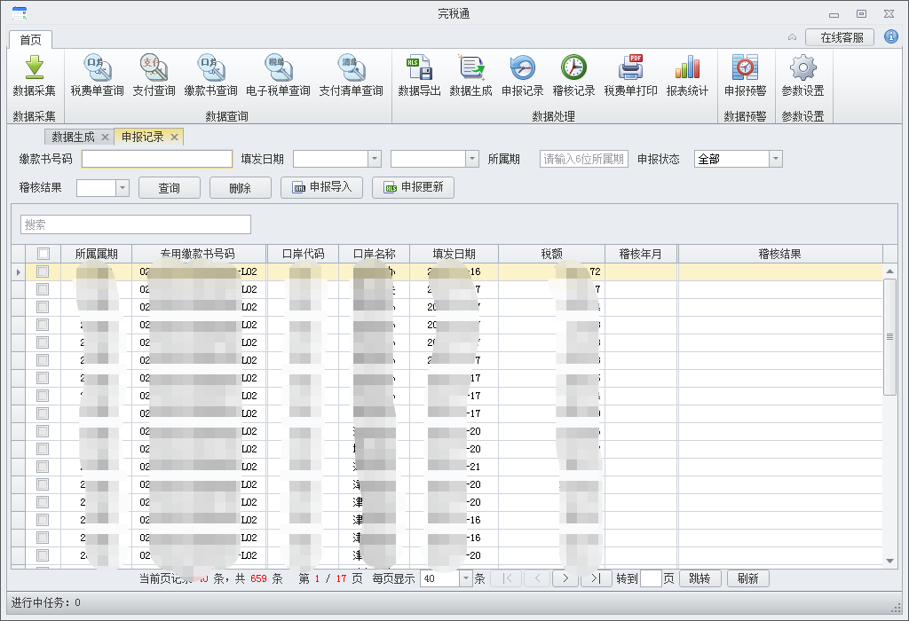Click the 支付清单查询 icon
The height and width of the screenshot is (621, 909).
click(x=352, y=75)
